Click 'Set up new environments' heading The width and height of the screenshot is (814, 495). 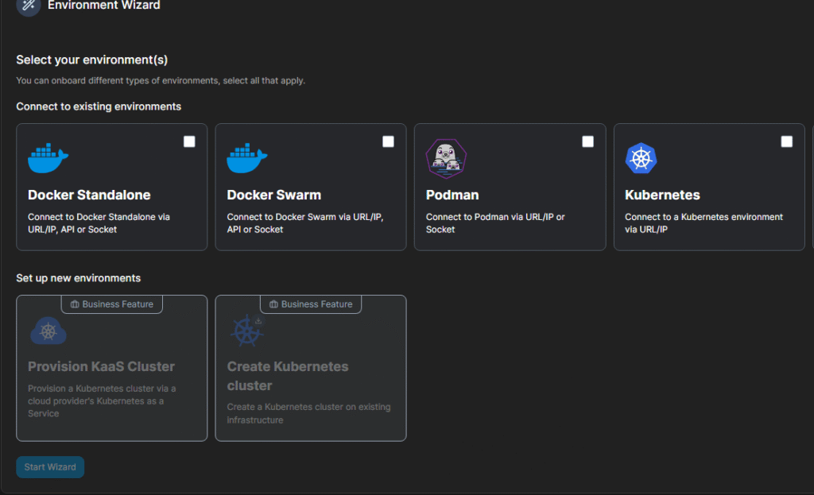(79, 278)
